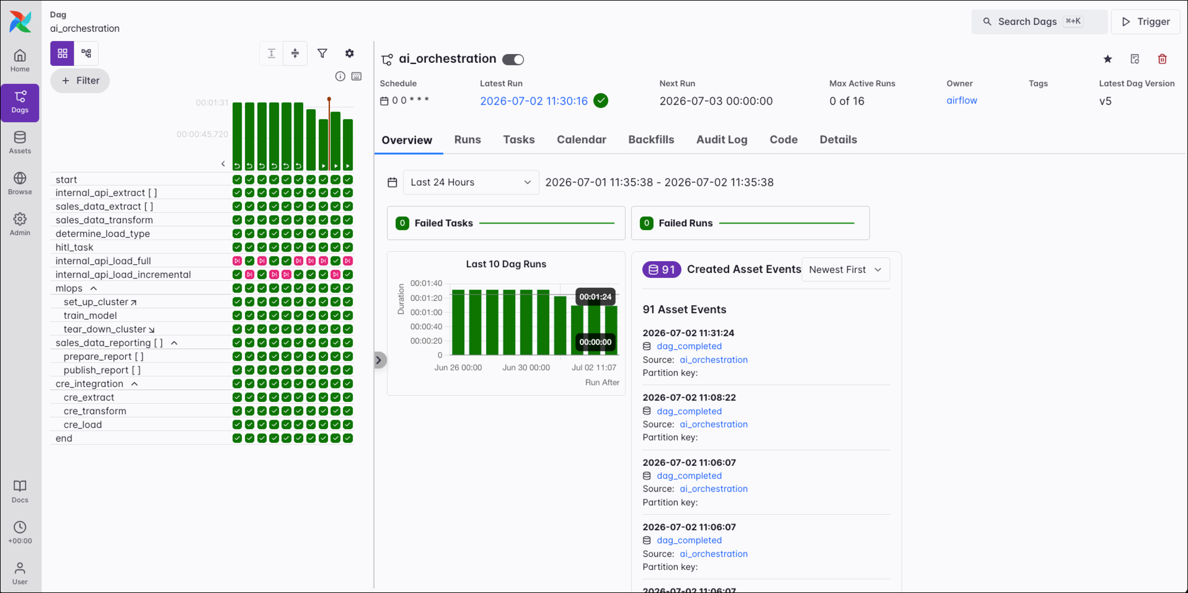Load older runs with left chevron
1188x593 pixels.
click(223, 164)
